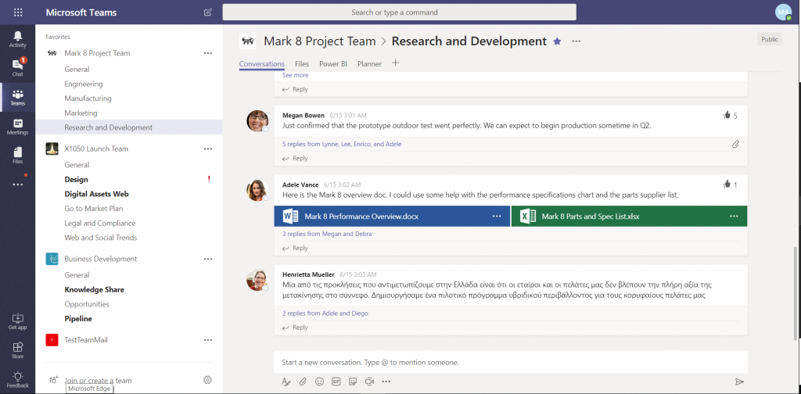801x394 pixels.
Task: Open the Activity bell icon
Action: click(x=17, y=39)
